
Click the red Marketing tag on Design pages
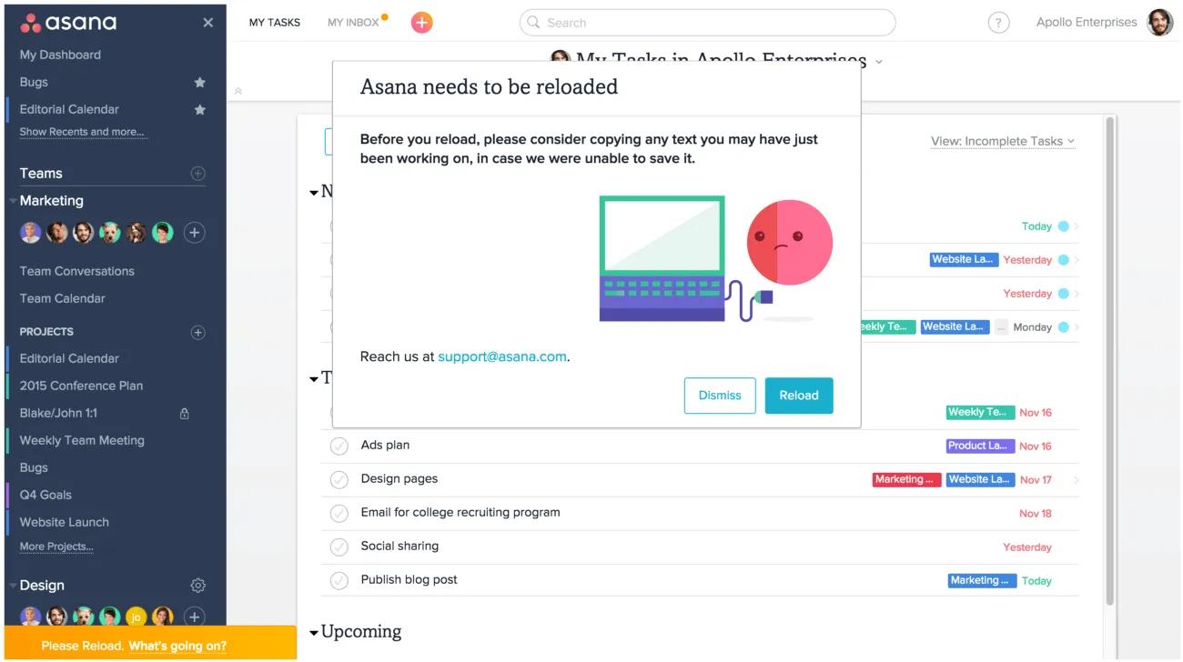[x=905, y=480]
